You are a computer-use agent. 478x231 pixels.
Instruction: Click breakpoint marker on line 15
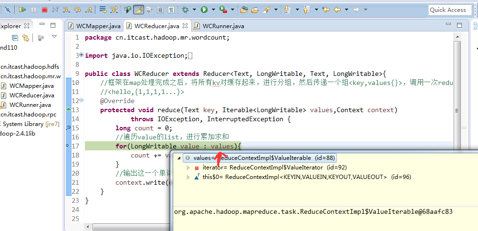pyautogui.click(x=69, y=127)
